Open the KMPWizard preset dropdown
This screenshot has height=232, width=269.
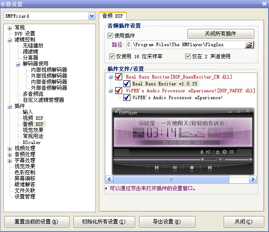92,16
